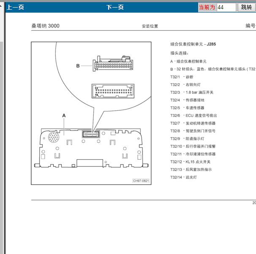This screenshot has height=254, width=256.
Task: Go to previous page via 上一页
Action: (15, 7)
